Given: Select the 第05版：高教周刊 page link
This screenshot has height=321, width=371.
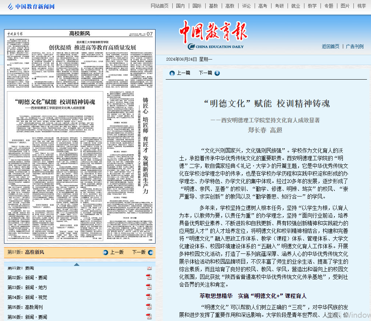Looking at the screenshot, I should click(25, 307).
